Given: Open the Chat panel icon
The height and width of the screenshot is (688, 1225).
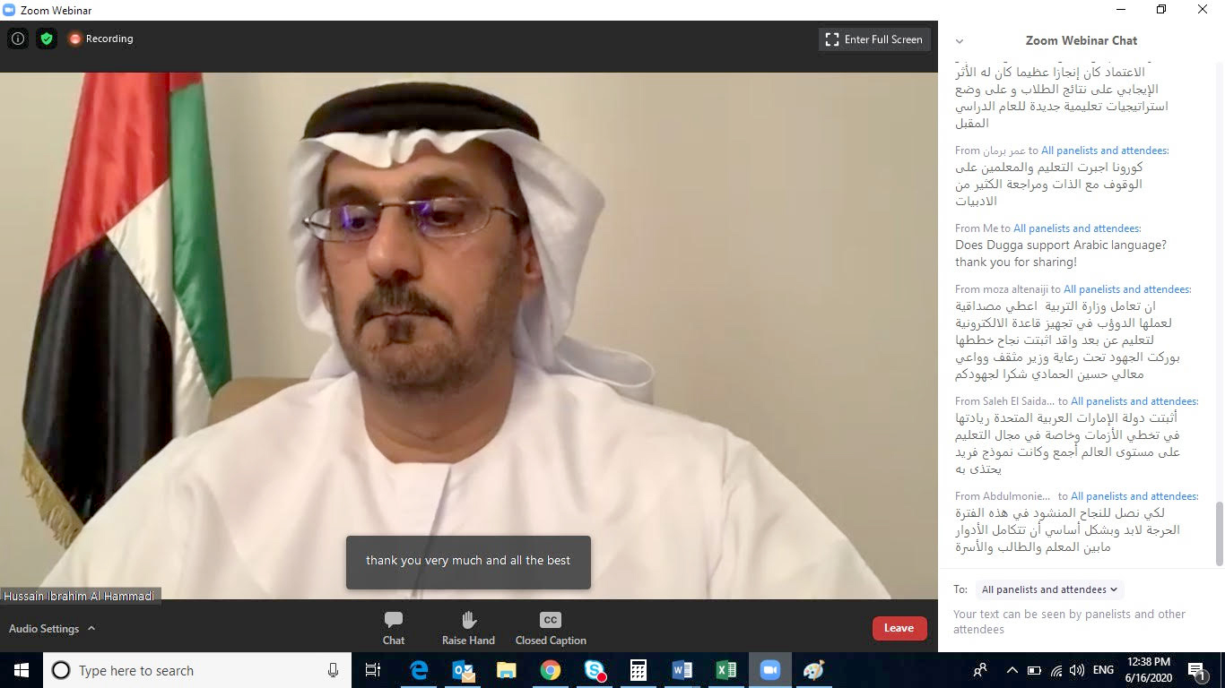Looking at the screenshot, I should point(393,620).
